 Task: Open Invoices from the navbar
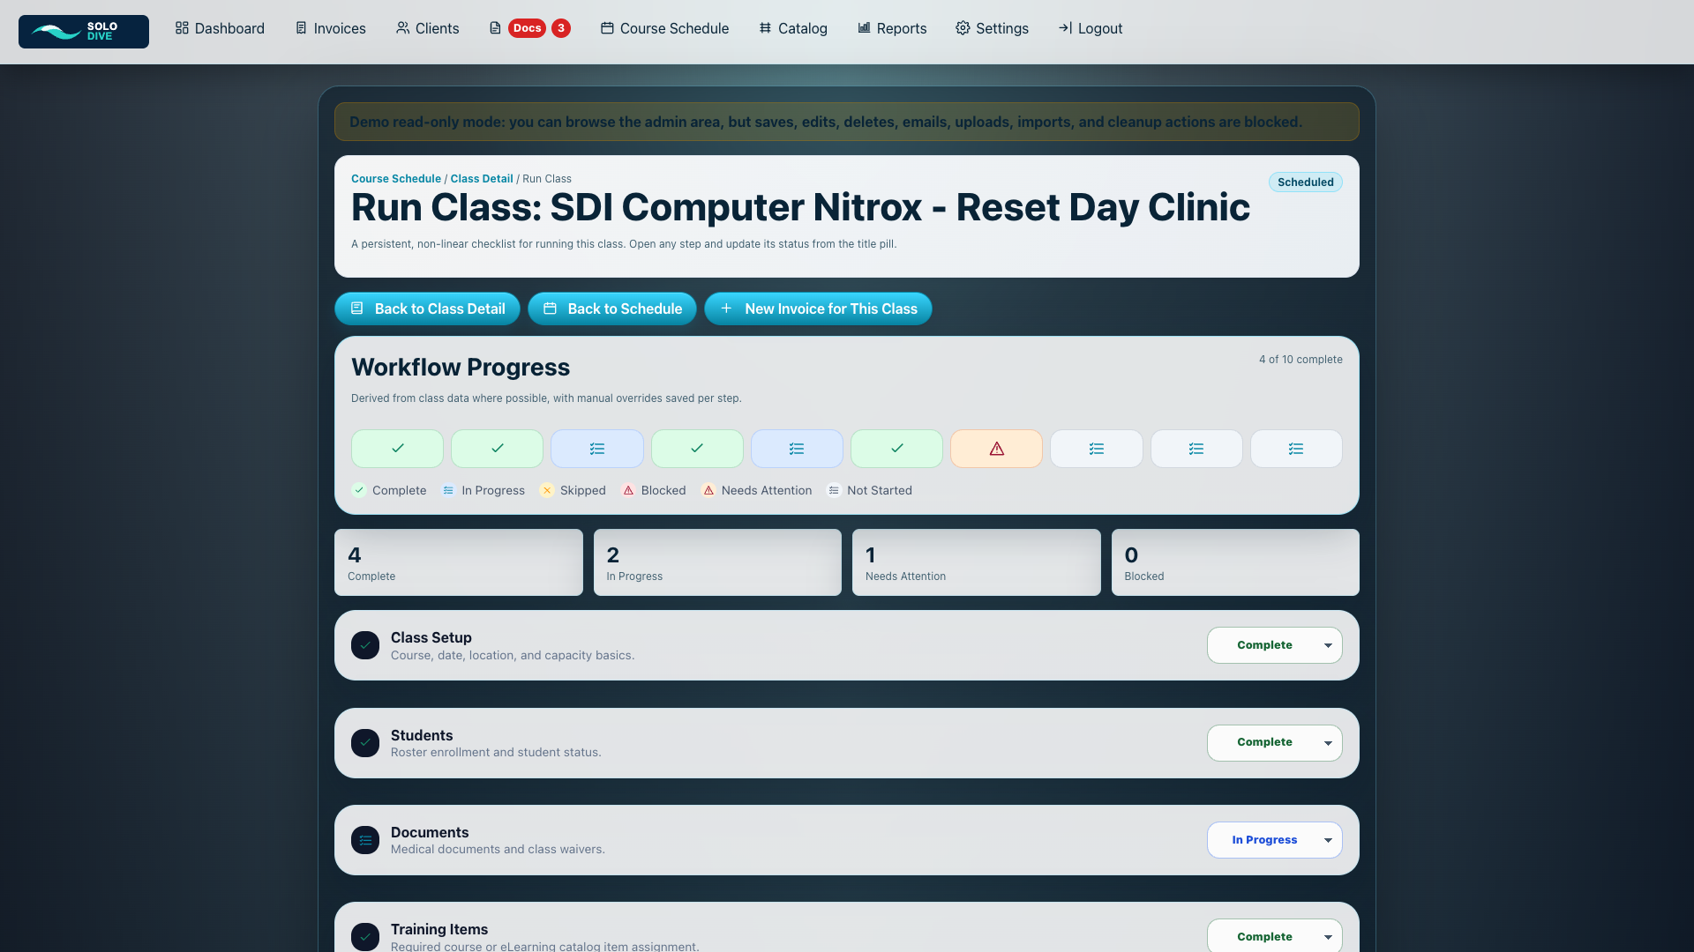[x=331, y=28]
